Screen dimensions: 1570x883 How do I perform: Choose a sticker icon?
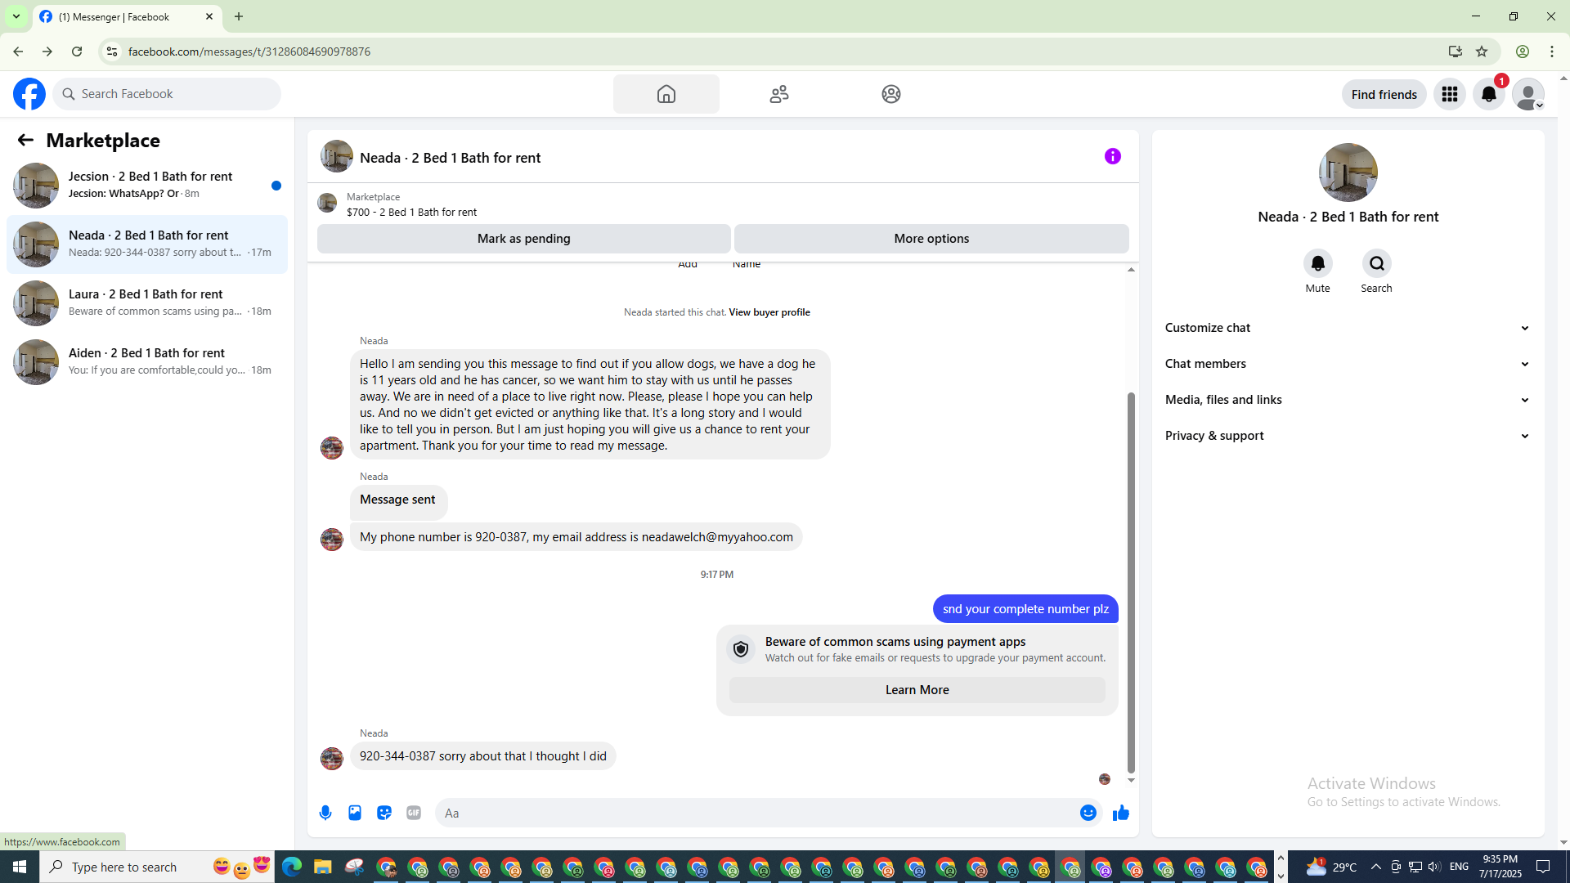(384, 813)
